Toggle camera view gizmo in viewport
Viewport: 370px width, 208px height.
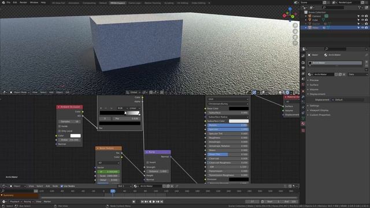(x=295, y=37)
